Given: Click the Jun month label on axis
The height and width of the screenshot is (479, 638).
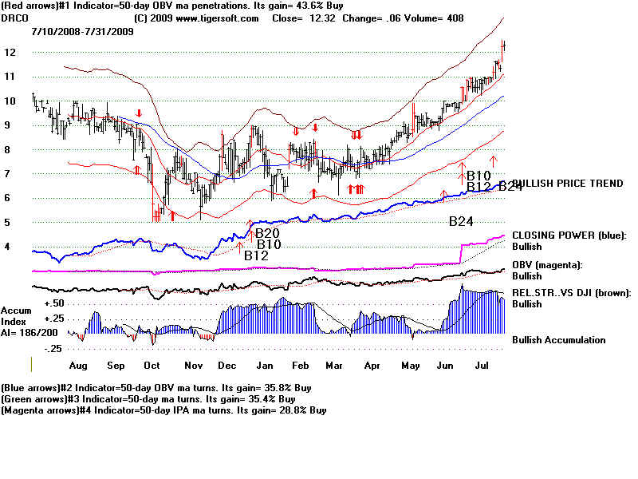Looking at the screenshot, I should [x=445, y=366].
